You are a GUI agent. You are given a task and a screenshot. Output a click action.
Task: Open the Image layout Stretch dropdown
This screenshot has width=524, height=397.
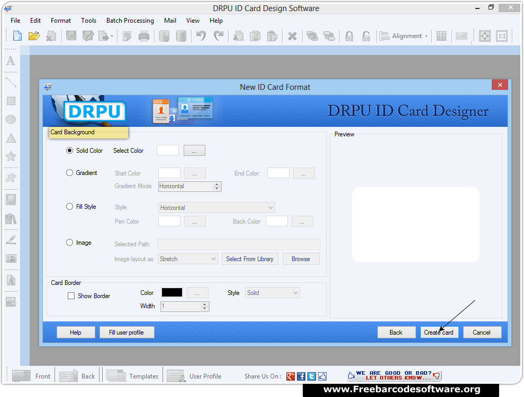coord(188,259)
